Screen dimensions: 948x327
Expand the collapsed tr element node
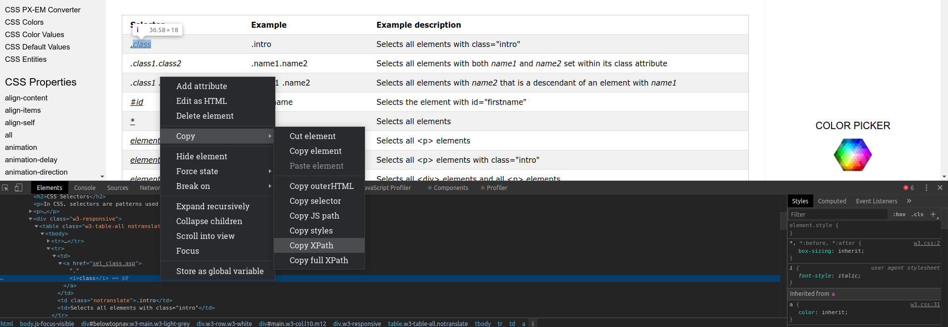49,241
